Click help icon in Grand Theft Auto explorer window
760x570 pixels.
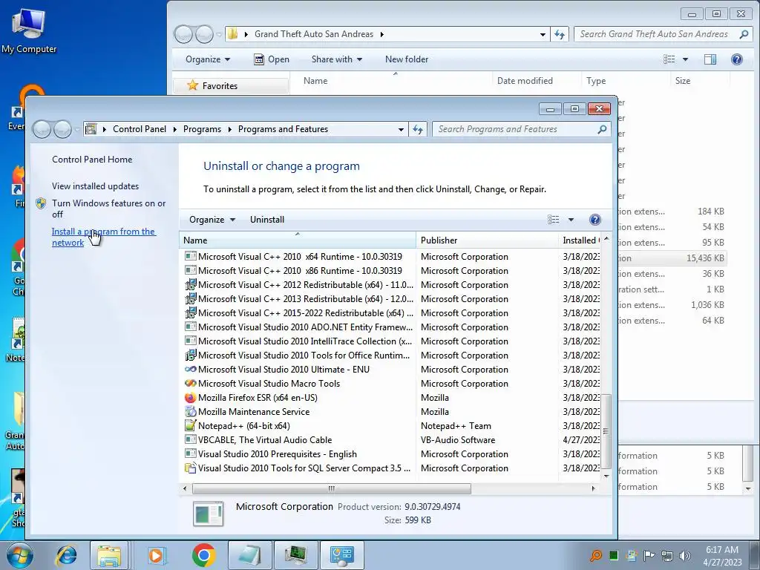(737, 59)
